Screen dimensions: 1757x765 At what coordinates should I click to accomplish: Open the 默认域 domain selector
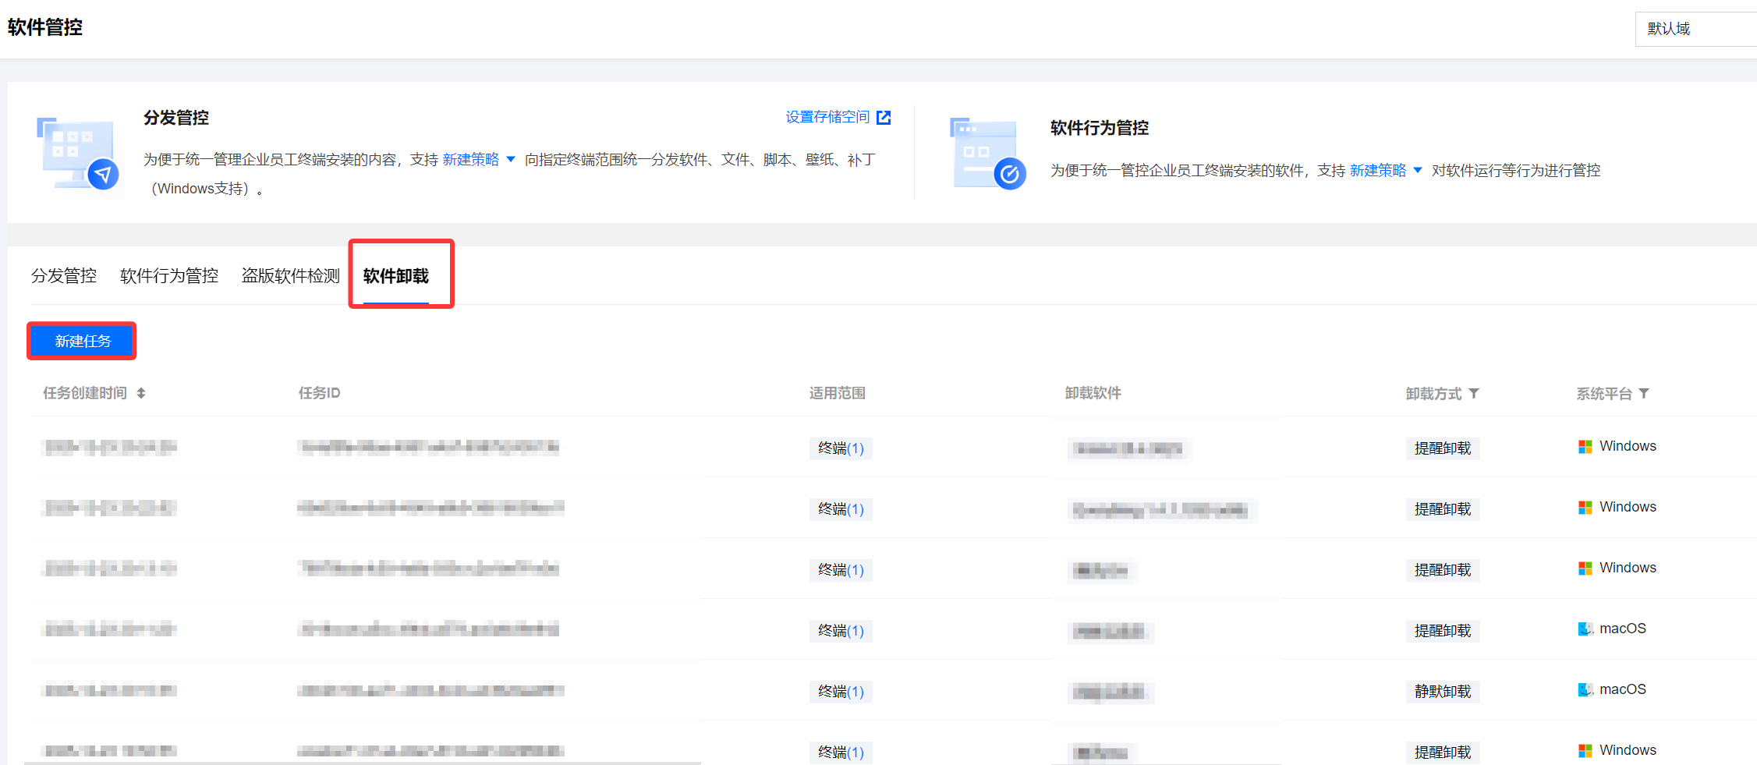click(1692, 29)
